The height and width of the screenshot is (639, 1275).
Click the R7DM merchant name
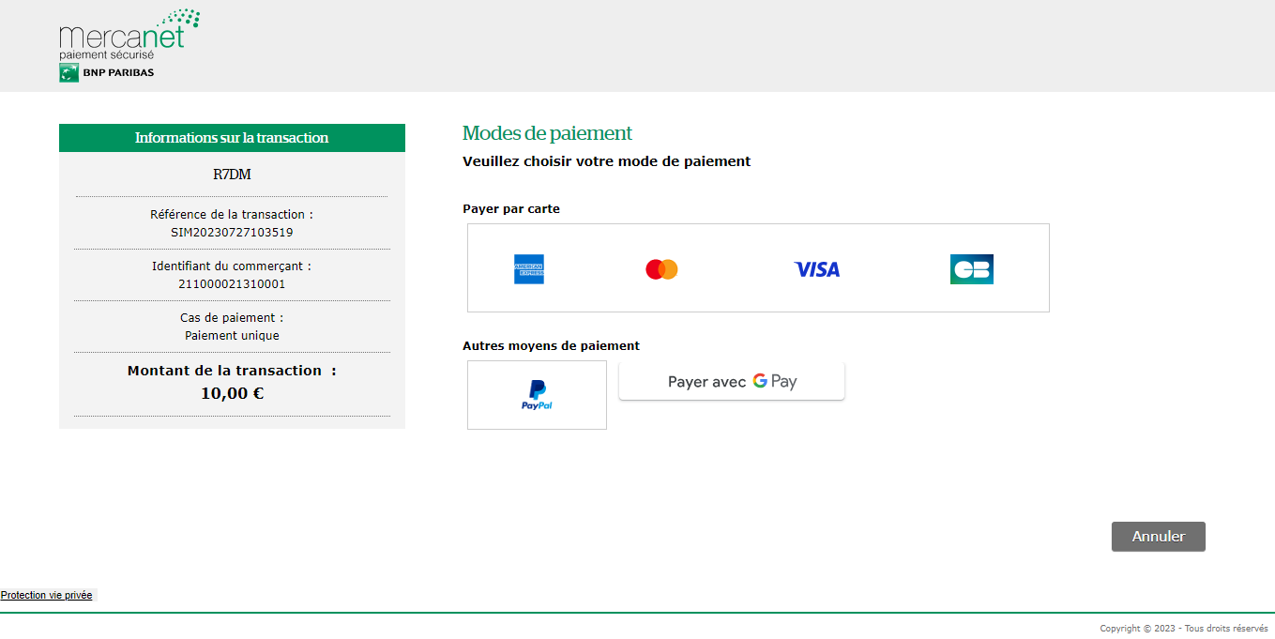coord(232,175)
